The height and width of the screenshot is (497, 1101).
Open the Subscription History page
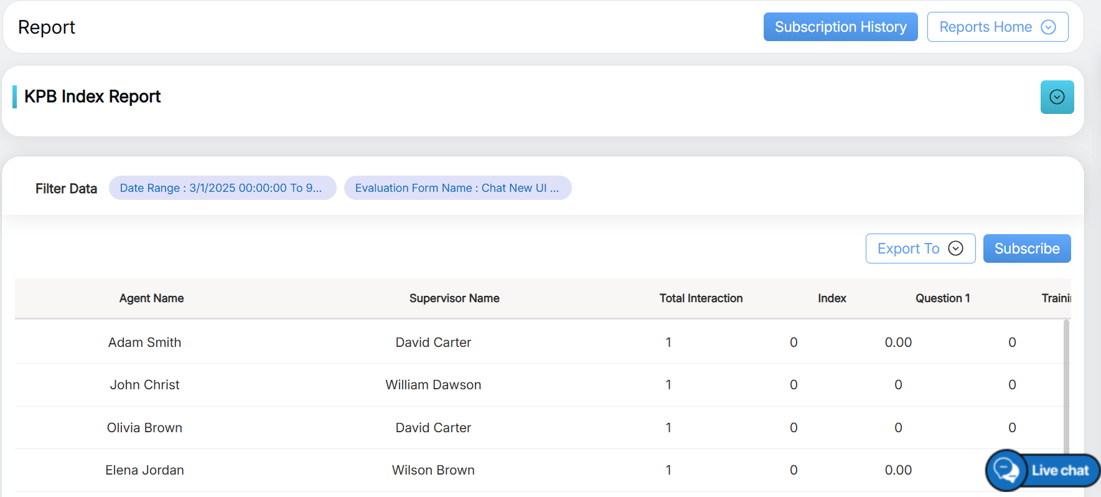[840, 27]
